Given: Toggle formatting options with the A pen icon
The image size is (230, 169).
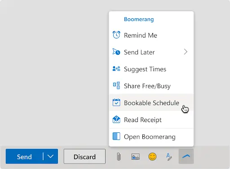Looking at the screenshot, I should (169, 156).
